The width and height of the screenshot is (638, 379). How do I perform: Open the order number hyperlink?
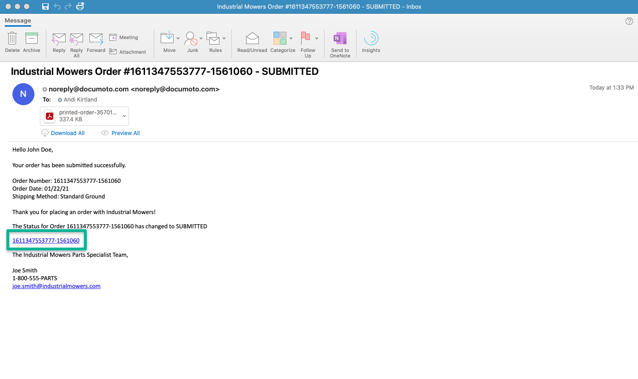(46, 241)
